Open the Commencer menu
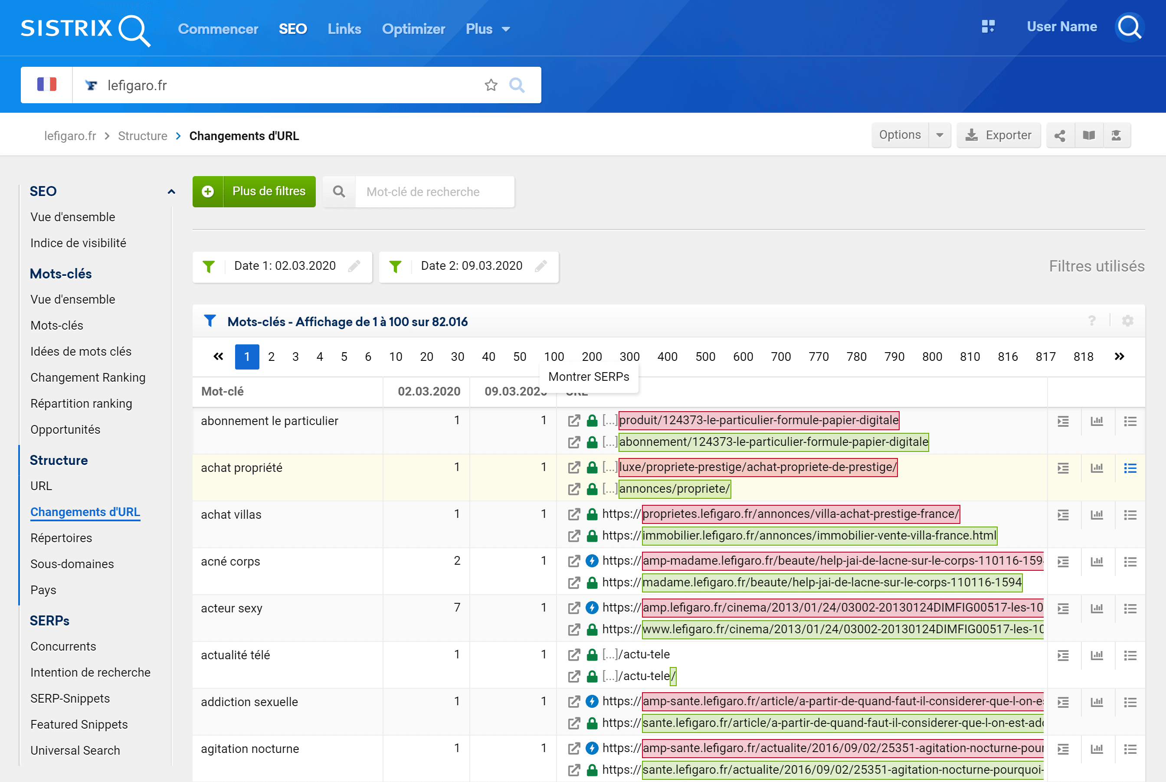Image resolution: width=1166 pixels, height=782 pixels. tap(218, 29)
